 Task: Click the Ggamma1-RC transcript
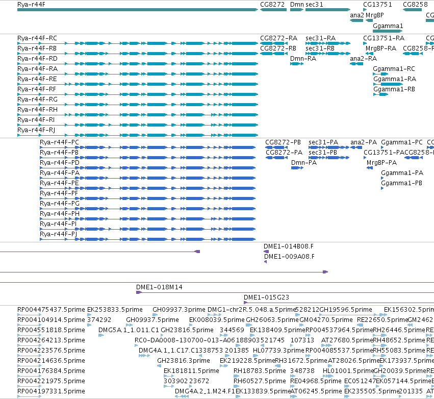click(380, 74)
